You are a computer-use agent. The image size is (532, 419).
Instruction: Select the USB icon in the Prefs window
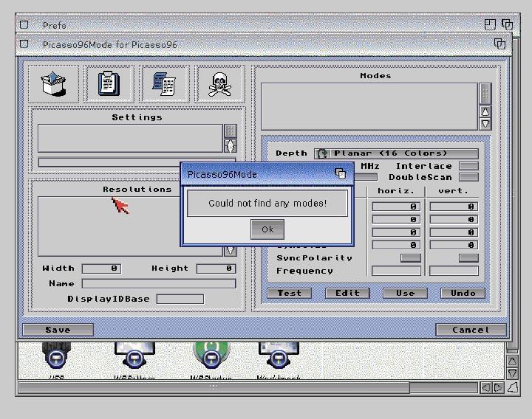(56, 361)
